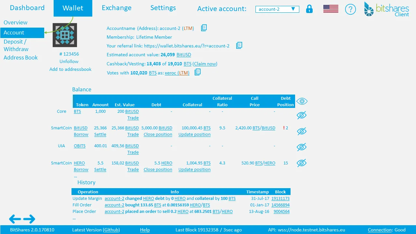Switch to the Exchange tab
The height and width of the screenshot is (234, 416).
[x=117, y=8]
